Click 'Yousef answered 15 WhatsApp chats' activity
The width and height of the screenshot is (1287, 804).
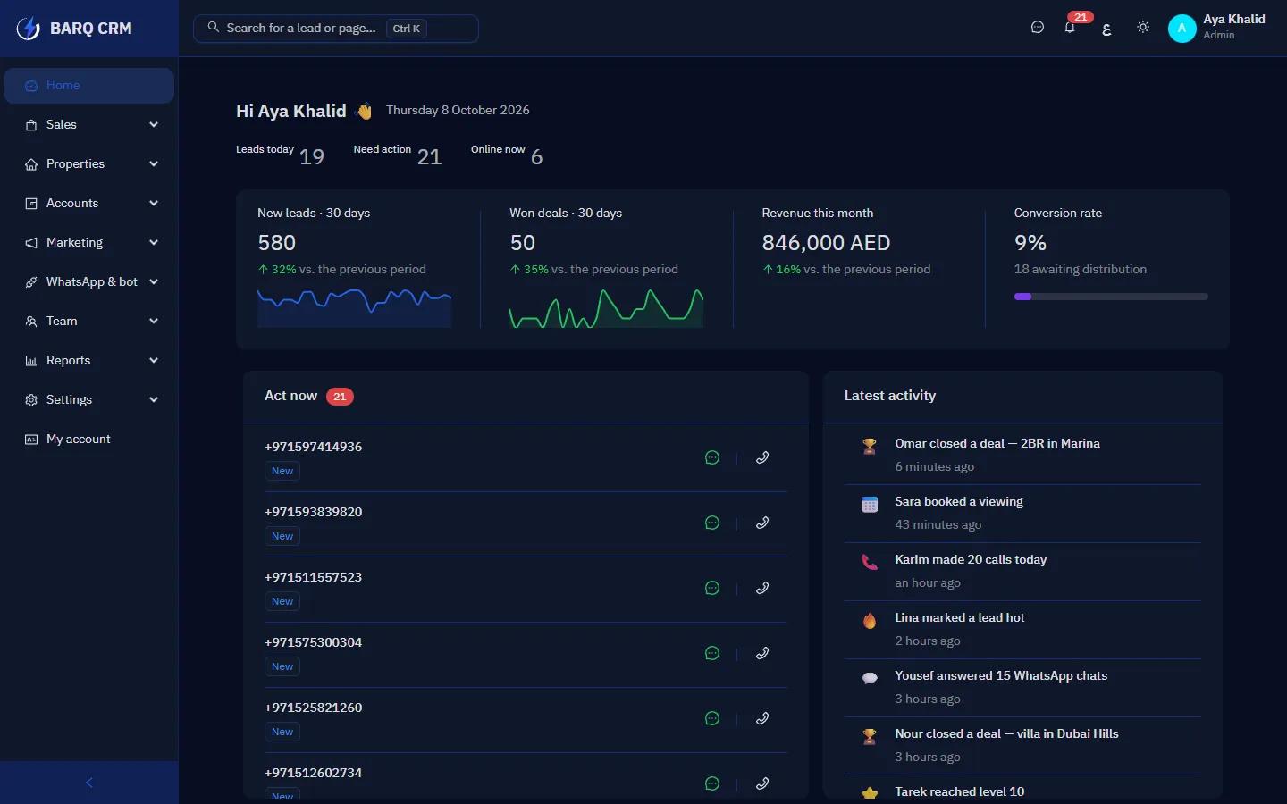tap(1001, 675)
